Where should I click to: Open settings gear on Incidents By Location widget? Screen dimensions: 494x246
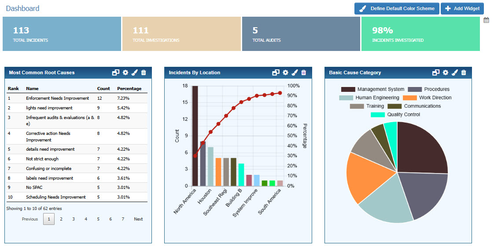[285, 72]
